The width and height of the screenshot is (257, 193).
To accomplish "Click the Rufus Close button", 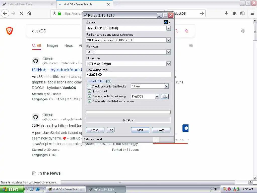I will coord(161,130).
